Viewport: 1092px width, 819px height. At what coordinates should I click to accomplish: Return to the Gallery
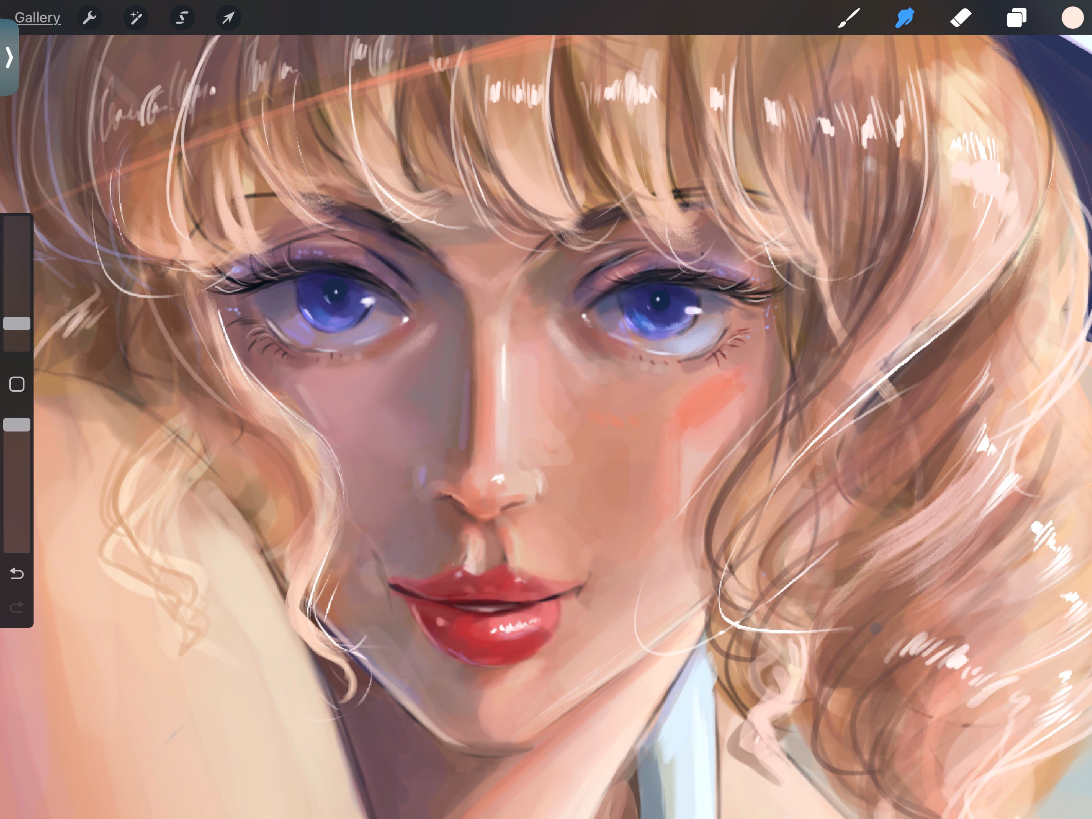[x=38, y=18]
